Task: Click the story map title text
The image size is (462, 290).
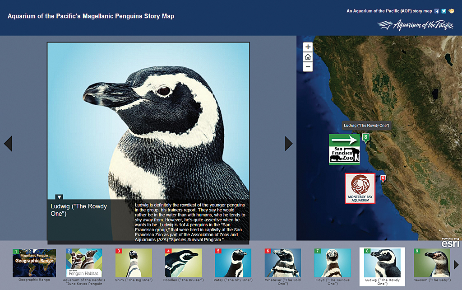Action: [91, 16]
